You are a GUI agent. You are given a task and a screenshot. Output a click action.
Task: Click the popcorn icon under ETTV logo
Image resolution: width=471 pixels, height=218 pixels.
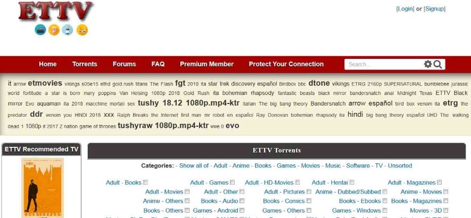click(x=54, y=30)
